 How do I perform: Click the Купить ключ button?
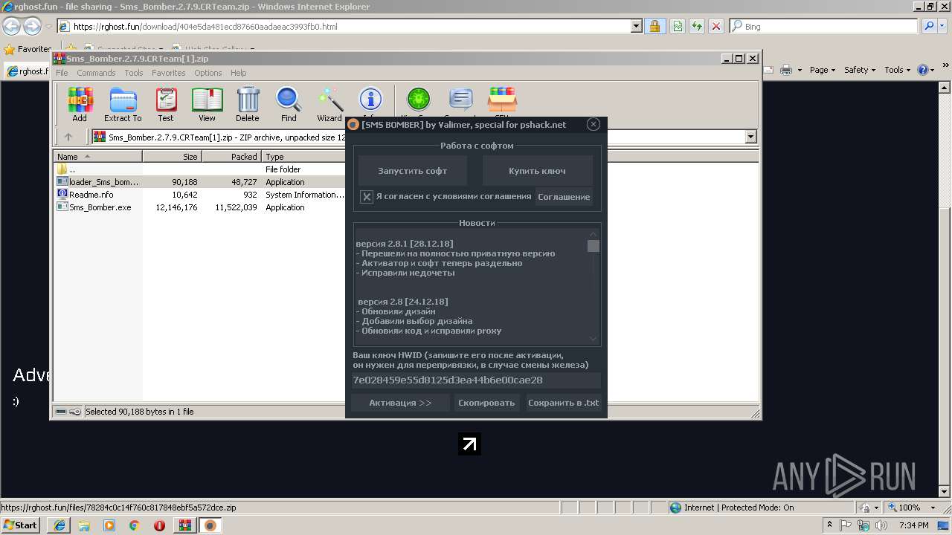537,171
